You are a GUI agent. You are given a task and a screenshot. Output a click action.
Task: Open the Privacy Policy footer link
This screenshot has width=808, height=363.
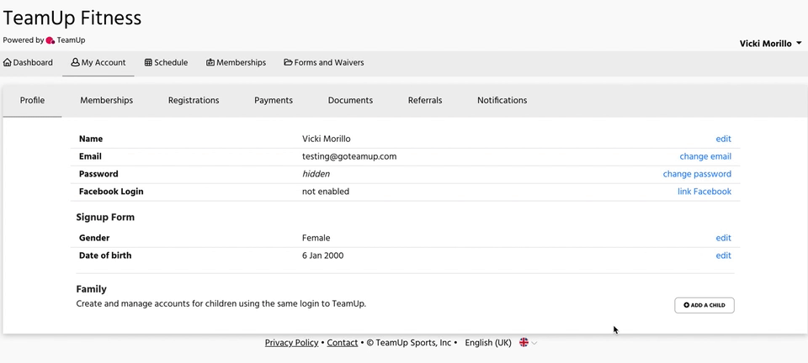coord(291,343)
